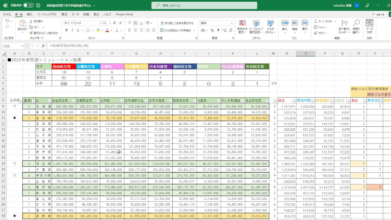The width and height of the screenshot is (391, 220).
Task: Toggle Wrap Text option
Action: [x=177, y=23]
